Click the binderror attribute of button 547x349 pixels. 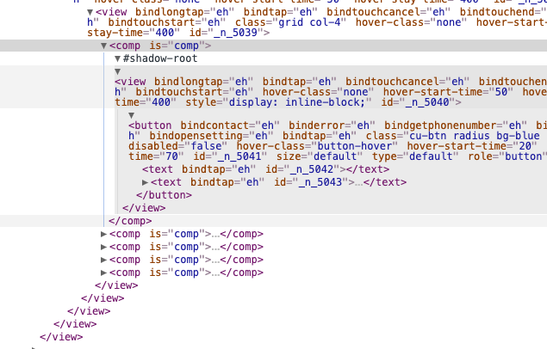[x=332, y=126]
